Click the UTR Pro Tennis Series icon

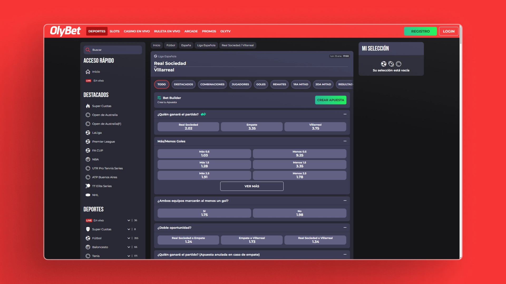88,168
